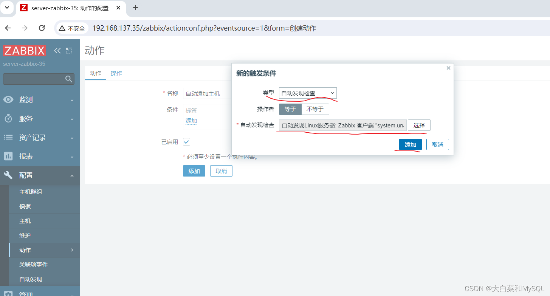This screenshot has height=296, width=550.
Task: Click the 取消 button below the action form
Action: pos(221,171)
